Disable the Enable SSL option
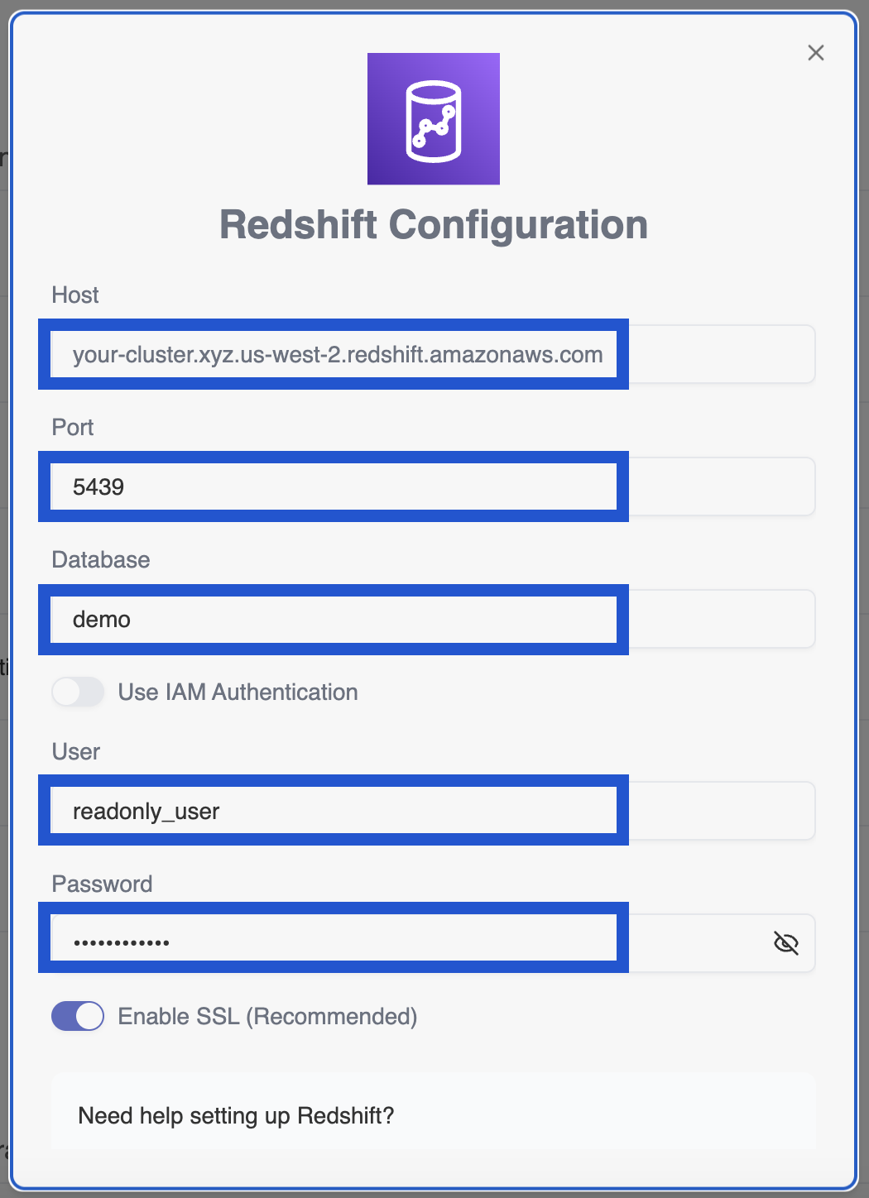 77,1016
